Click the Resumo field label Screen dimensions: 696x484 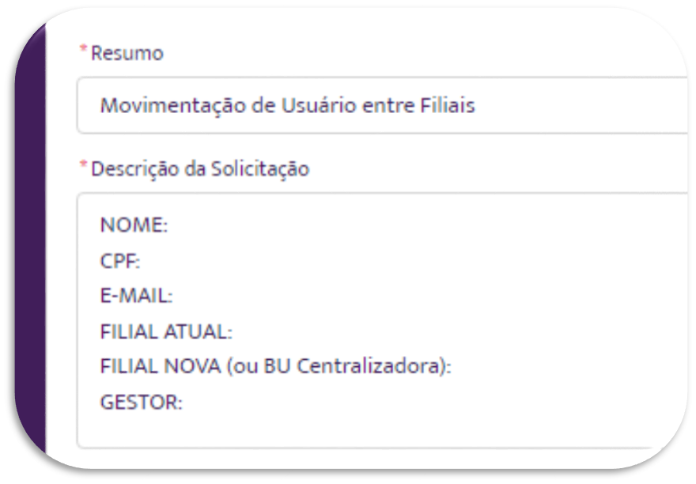127,53
